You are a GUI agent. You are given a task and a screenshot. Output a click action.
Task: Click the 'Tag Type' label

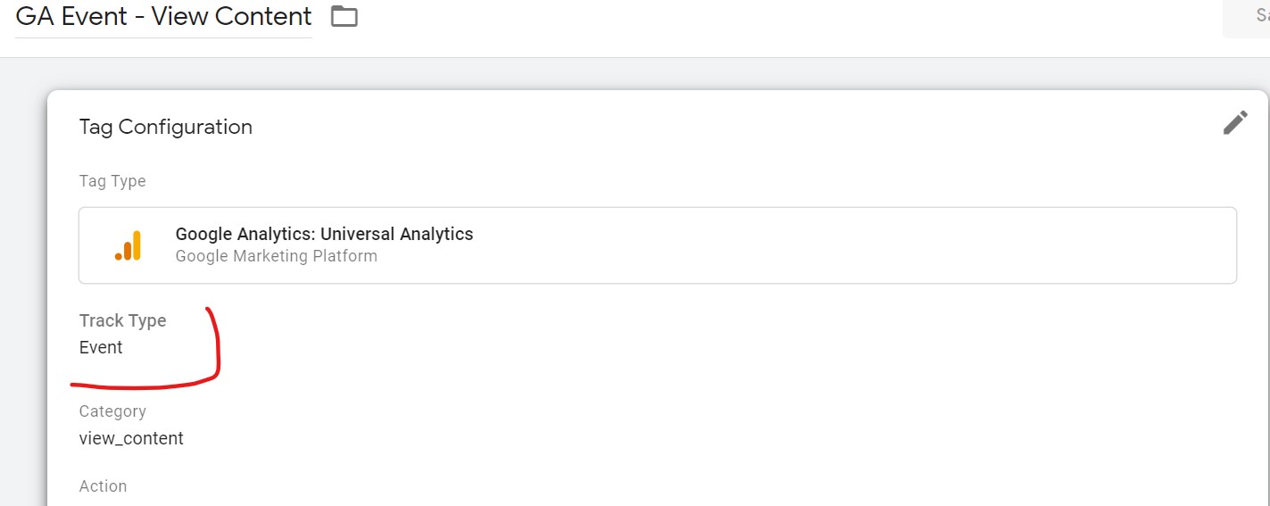click(x=112, y=181)
